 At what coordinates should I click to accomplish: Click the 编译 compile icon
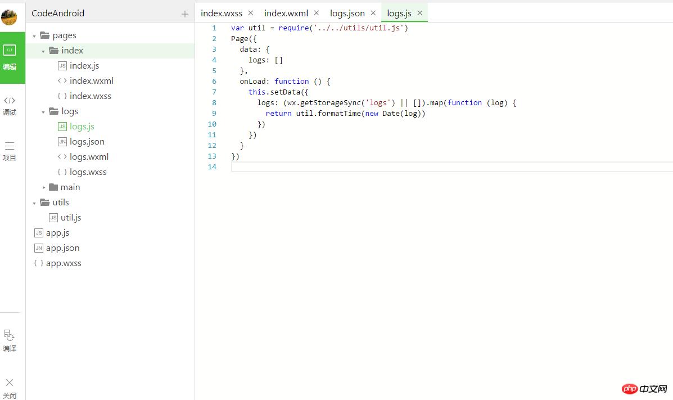click(x=10, y=340)
